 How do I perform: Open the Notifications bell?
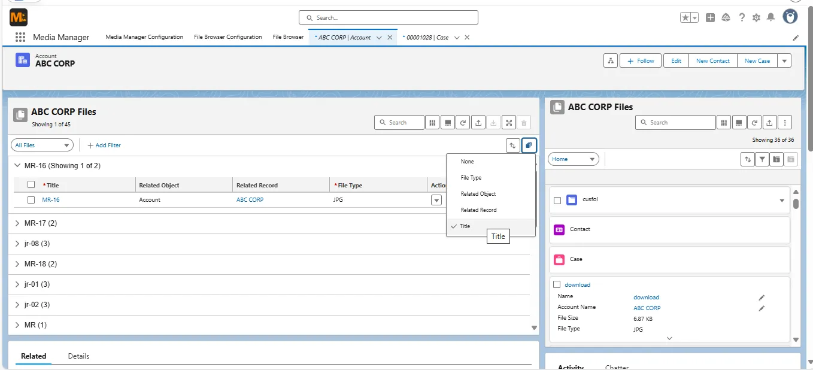771,18
